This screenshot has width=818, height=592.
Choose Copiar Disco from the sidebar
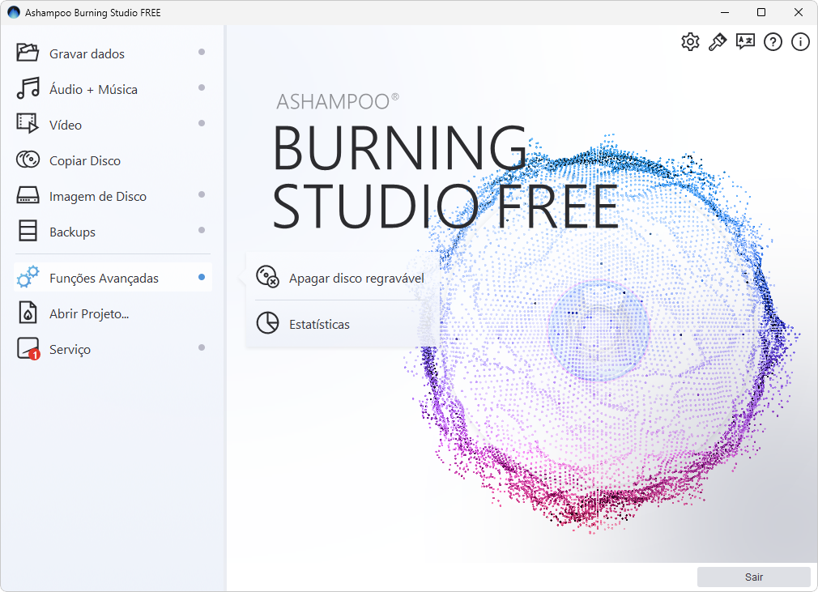pos(84,160)
